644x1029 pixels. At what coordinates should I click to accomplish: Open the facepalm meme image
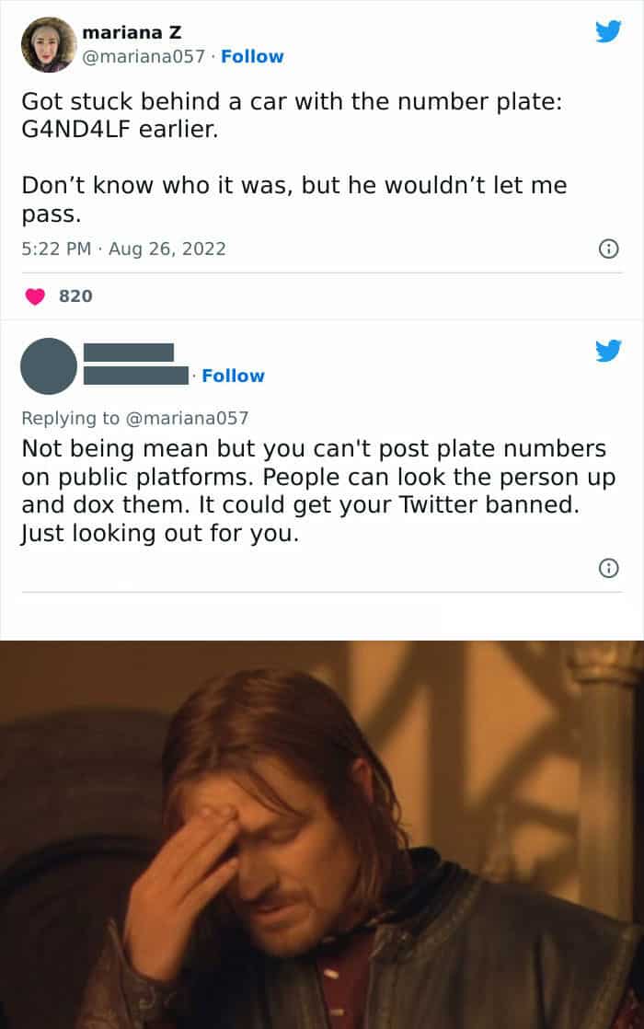tap(322, 834)
